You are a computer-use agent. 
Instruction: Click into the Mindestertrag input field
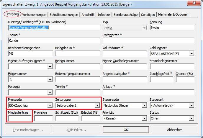[x=19, y=118]
